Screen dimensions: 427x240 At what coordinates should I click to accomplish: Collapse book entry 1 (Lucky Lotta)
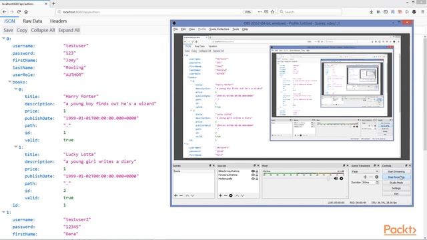(16, 147)
